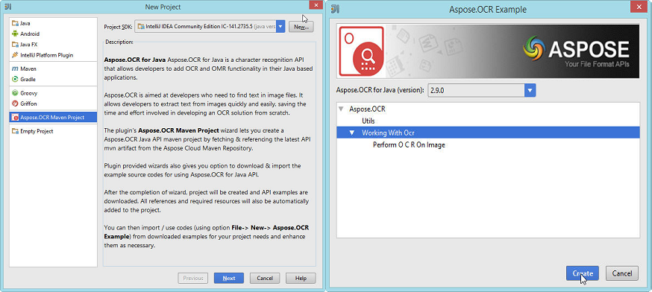
Task: Click the Aspose.OCR root tree label
Action: coord(367,110)
